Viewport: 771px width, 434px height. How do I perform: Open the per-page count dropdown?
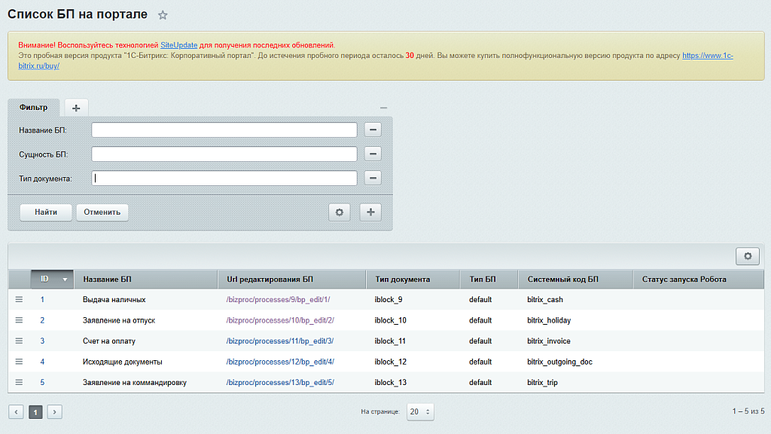(x=420, y=412)
